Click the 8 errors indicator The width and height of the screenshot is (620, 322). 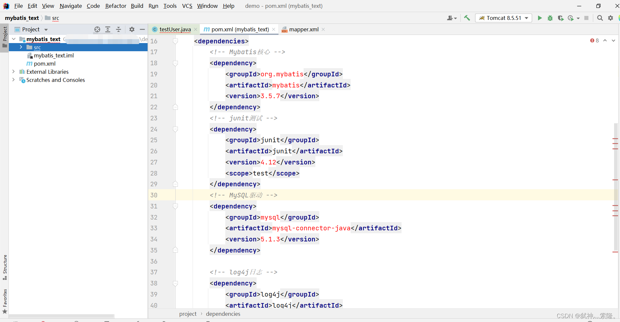595,40
